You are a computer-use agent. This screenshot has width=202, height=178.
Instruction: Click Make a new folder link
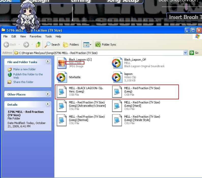coord(24,69)
